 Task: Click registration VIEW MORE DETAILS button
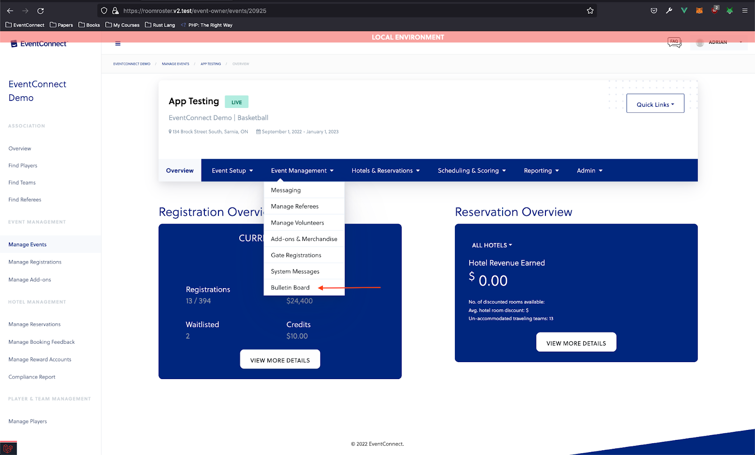(280, 359)
